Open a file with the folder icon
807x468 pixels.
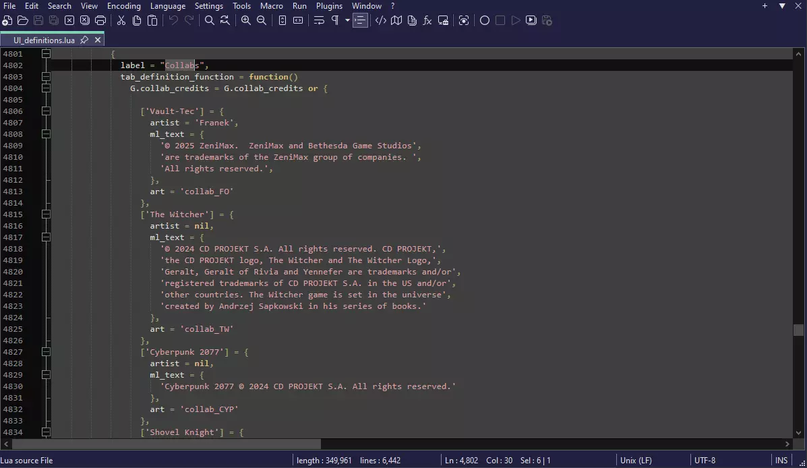23,20
